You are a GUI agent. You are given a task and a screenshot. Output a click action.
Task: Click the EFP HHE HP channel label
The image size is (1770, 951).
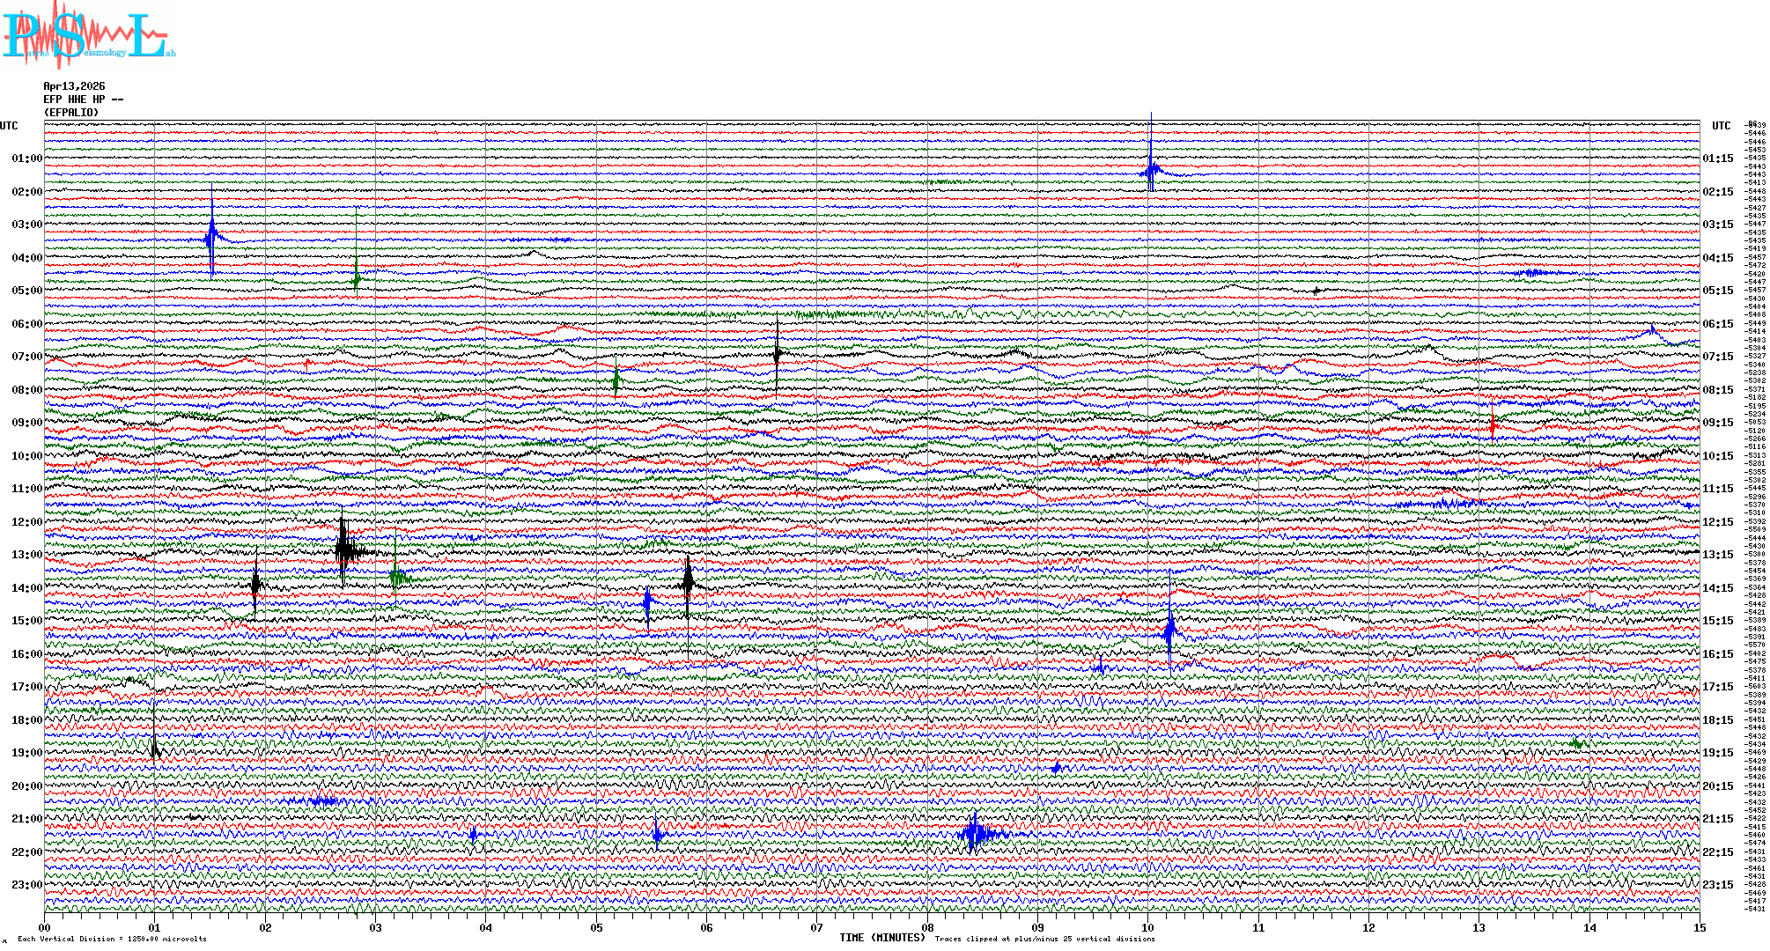coord(83,100)
